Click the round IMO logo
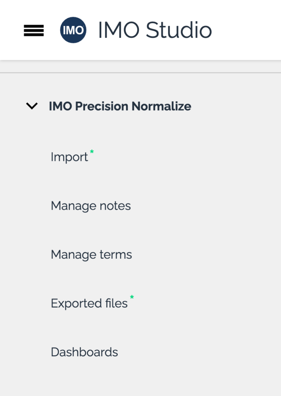The height and width of the screenshot is (396, 281). click(73, 30)
